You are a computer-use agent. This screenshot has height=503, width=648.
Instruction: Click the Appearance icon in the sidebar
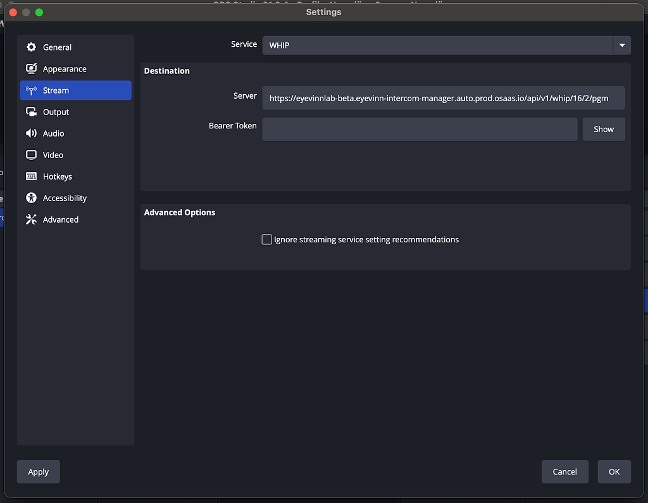[31, 69]
